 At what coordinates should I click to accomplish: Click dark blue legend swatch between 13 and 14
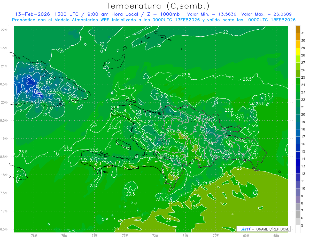(x=298, y=163)
